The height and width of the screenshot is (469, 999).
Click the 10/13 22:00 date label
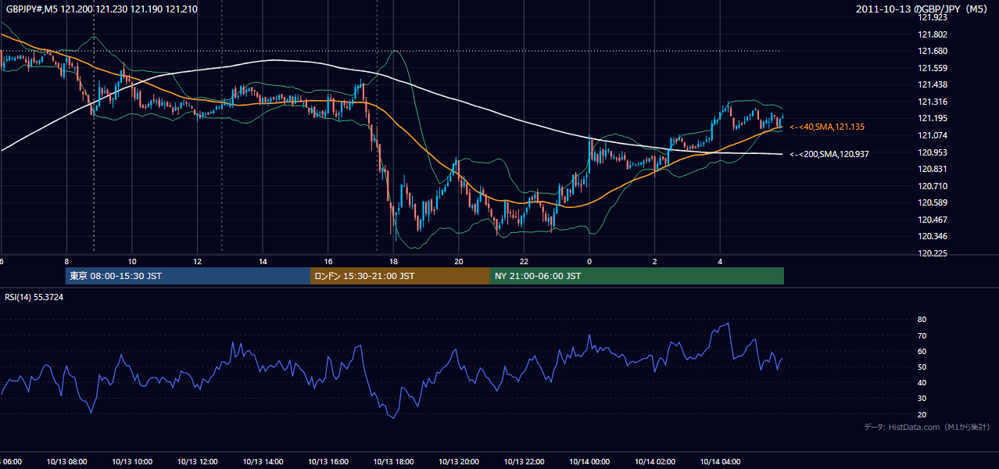click(524, 462)
